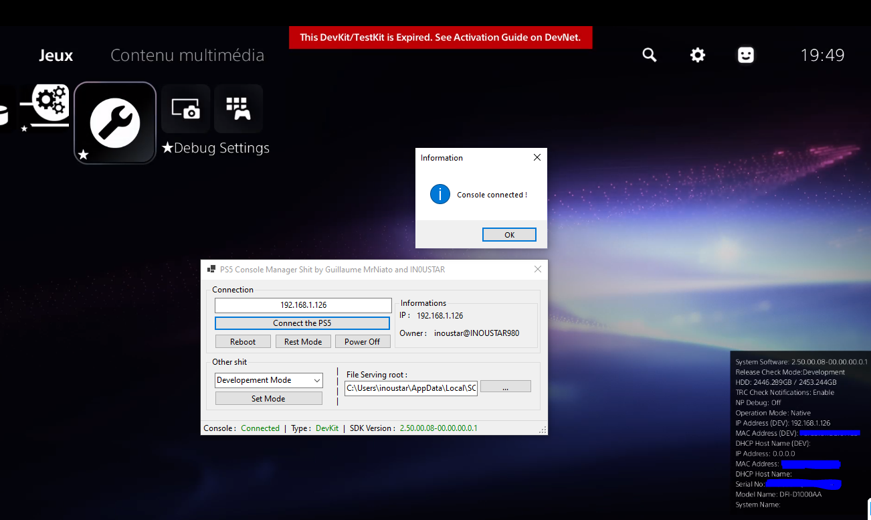Click the TRC Check Notifications: Enable line
This screenshot has height=520, width=871.
(785, 392)
